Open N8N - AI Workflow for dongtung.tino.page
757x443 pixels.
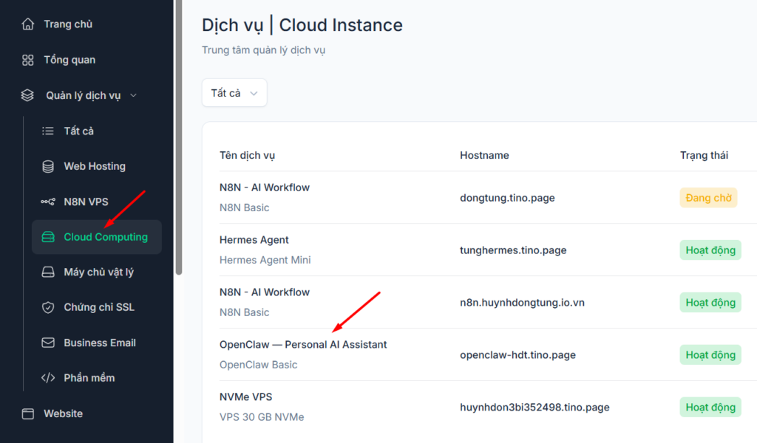click(265, 188)
